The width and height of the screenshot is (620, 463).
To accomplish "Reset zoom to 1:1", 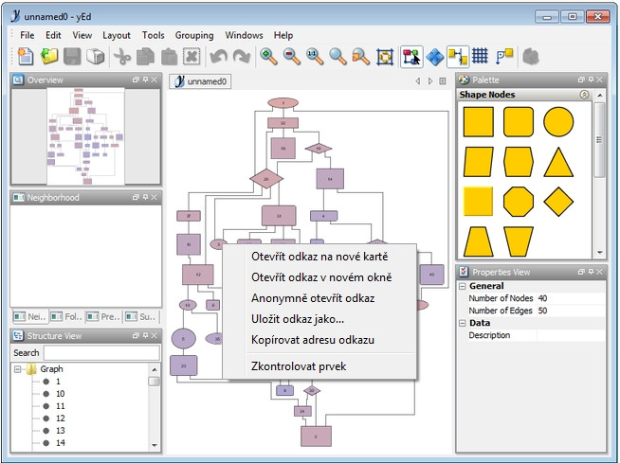I will point(315,57).
